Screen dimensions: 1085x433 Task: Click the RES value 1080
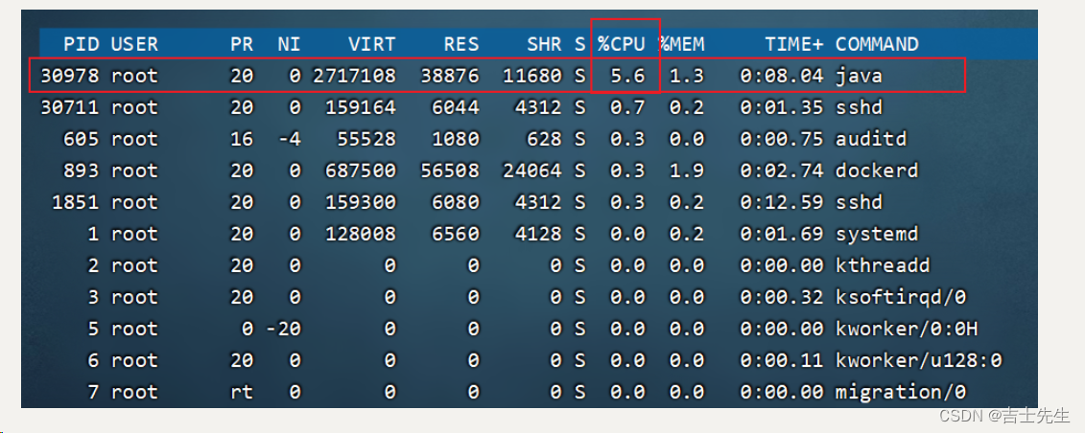(x=456, y=139)
